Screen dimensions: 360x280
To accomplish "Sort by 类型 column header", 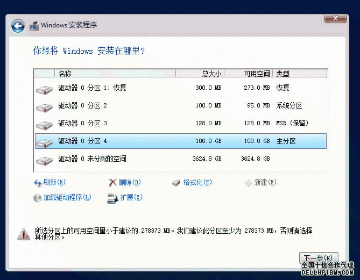I will [300, 74].
